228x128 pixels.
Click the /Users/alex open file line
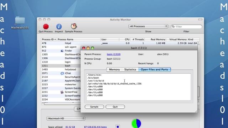[x=94, y=75]
